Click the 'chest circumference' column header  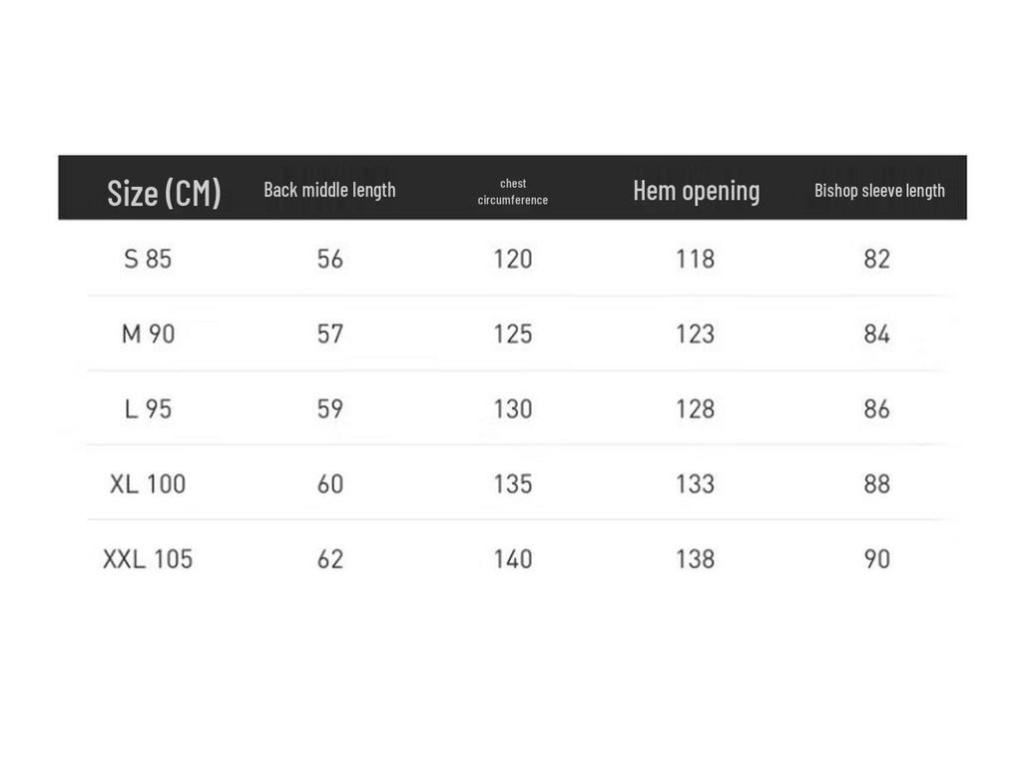513,191
